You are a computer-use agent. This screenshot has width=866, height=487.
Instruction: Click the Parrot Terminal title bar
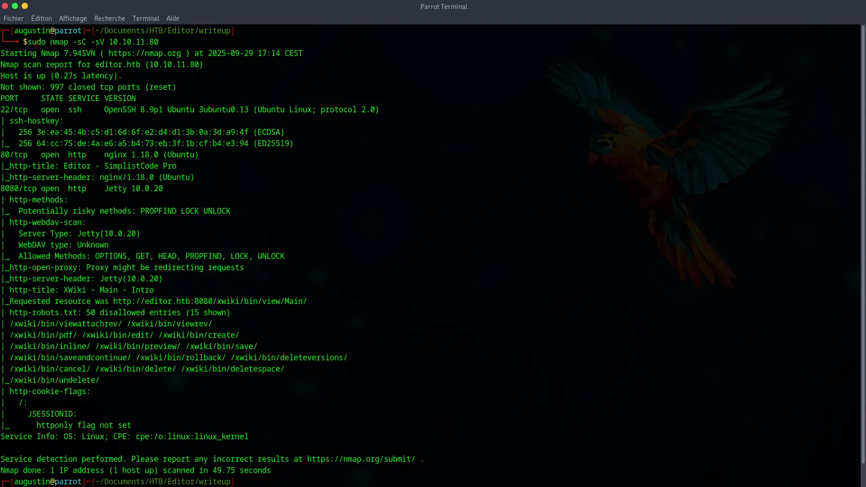click(x=443, y=6)
